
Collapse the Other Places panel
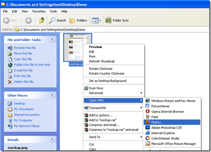[x=52, y=95]
